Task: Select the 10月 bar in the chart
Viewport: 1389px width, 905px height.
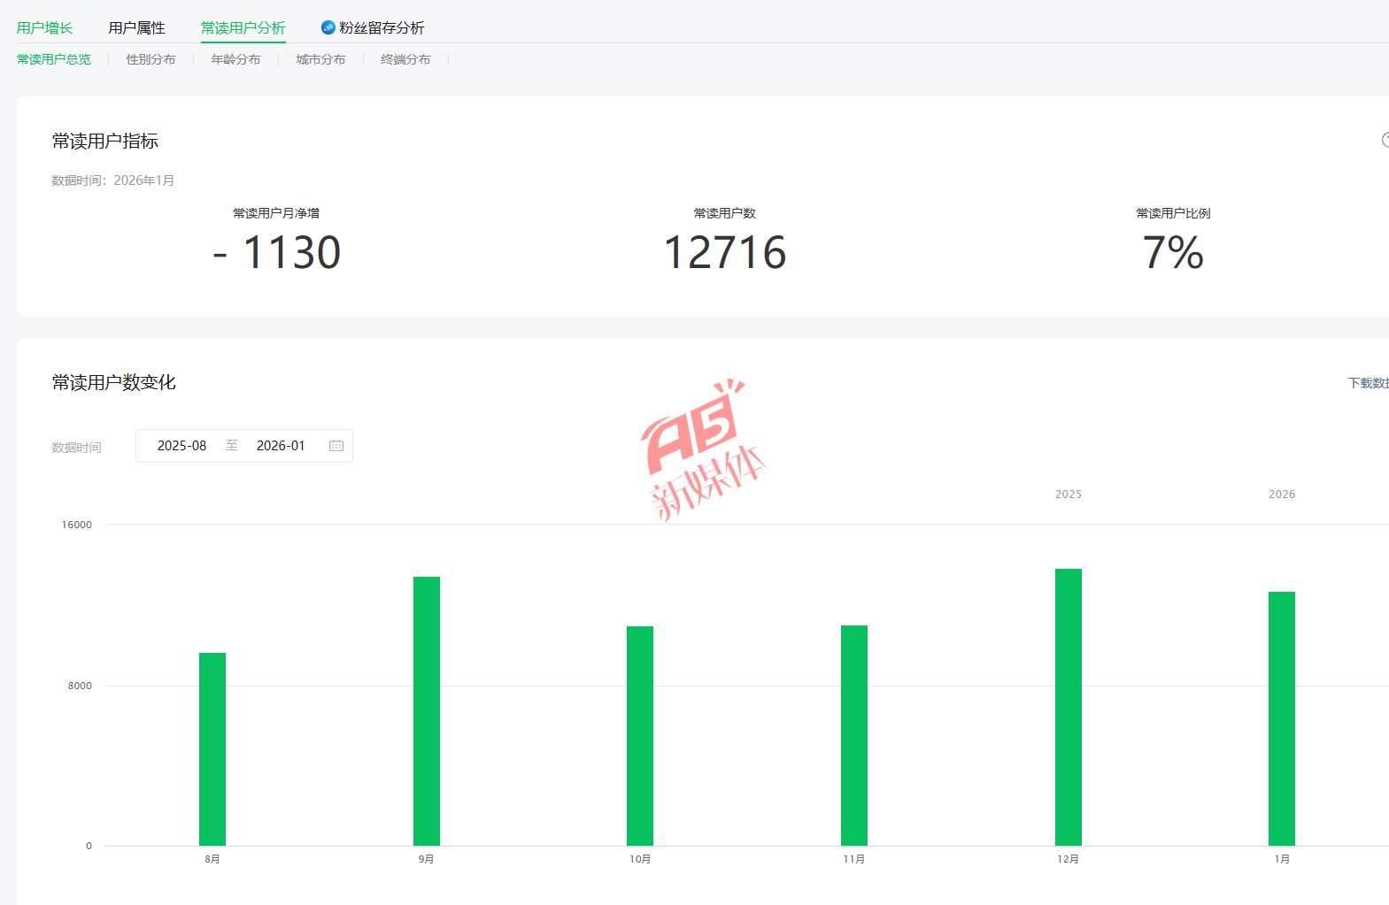Action: (x=640, y=735)
